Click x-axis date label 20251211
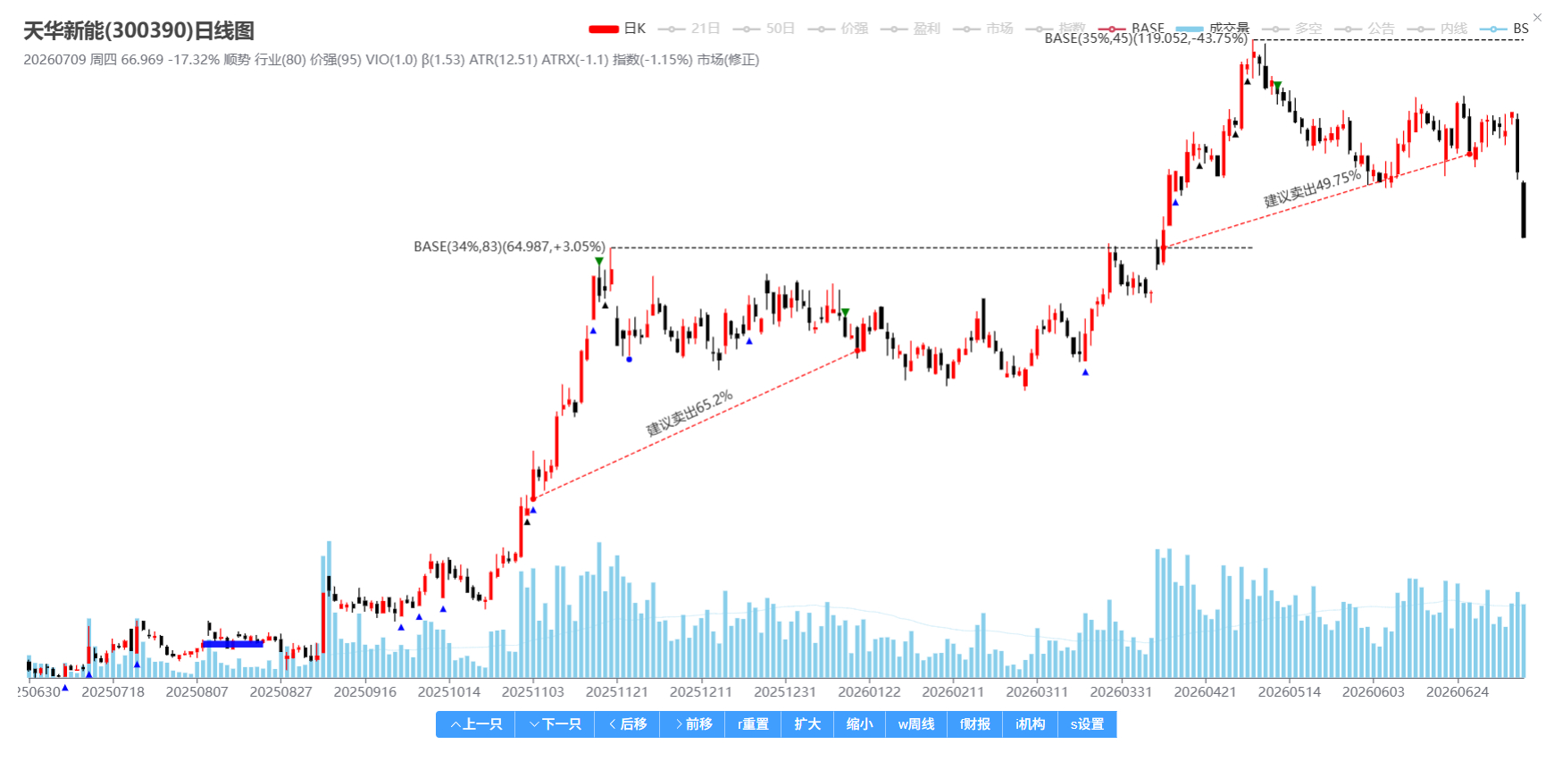Screen dimensions: 1554x761 tap(700, 692)
